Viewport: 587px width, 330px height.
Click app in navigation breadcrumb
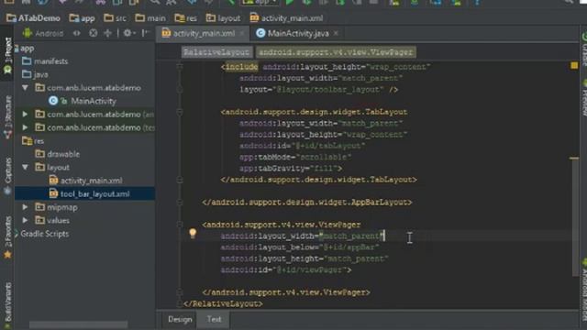83,18
